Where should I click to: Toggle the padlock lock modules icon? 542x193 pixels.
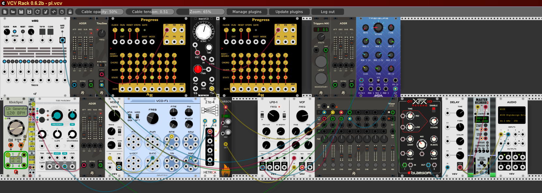(x=70, y=12)
